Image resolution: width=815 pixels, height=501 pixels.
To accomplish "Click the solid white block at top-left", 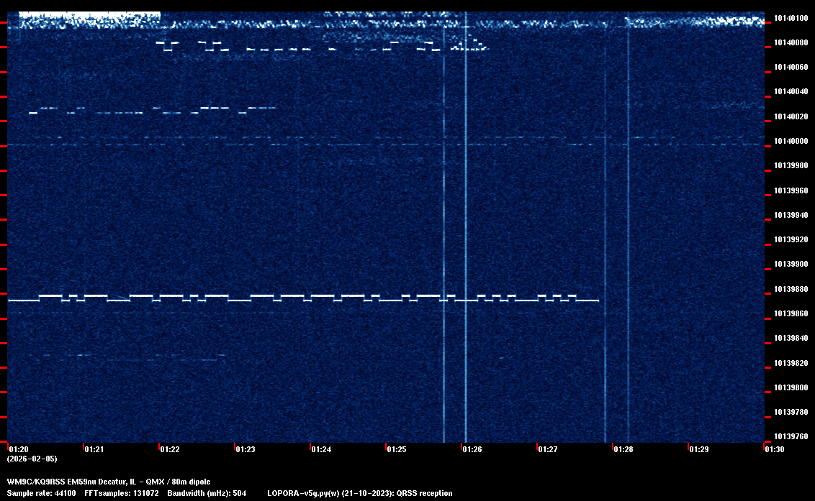I will tap(89, 14).
